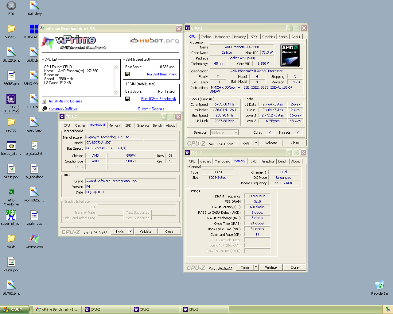Image resolution: width=393 pixels, height=314 pixels.
Task: Click the Install Missing Libraries link
Action: tap(65, 101)
